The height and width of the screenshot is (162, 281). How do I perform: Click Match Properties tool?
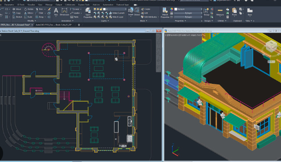[165, 12]
